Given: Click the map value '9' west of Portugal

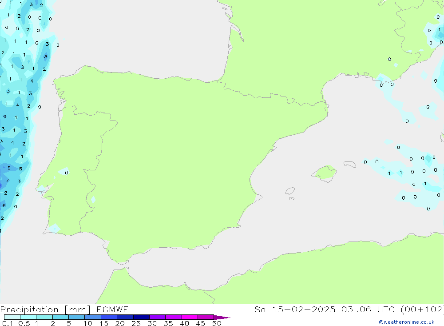Looking at the screenshot, I should (x=9, y=168).
